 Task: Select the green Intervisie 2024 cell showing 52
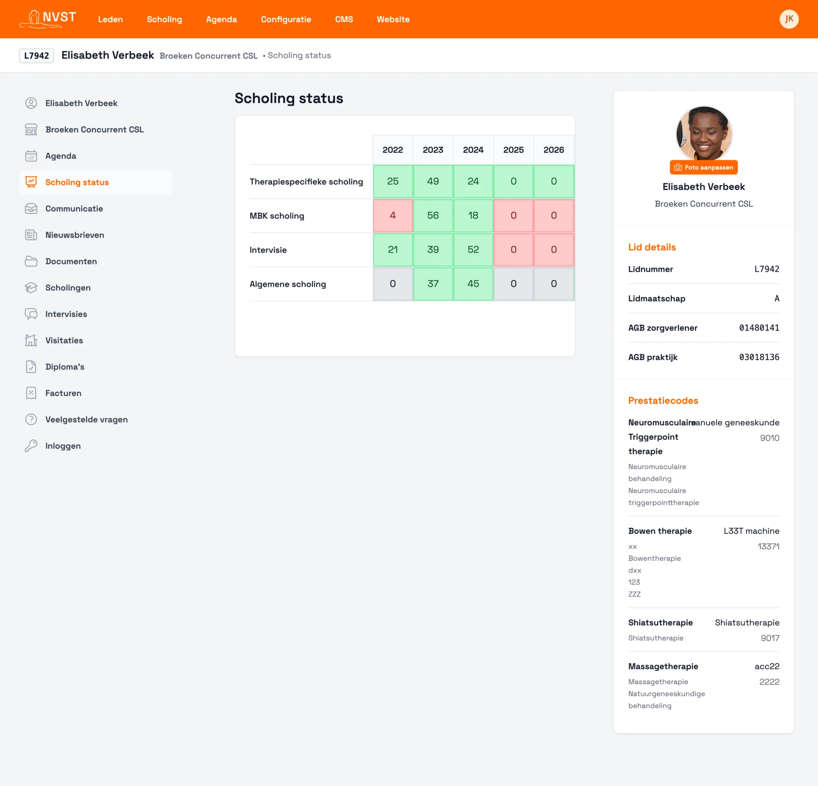click(x=473, y=250)
